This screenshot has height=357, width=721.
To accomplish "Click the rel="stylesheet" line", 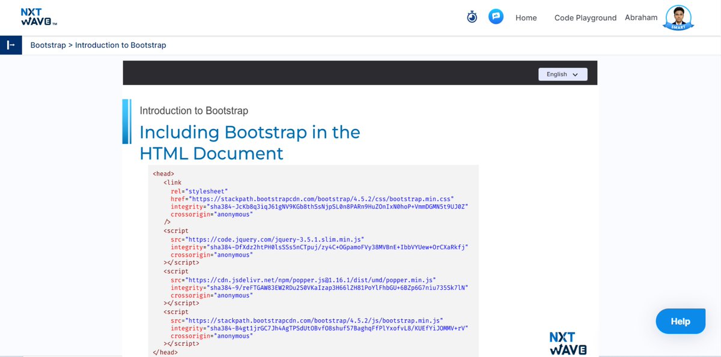I will click(x=199, y=190).
